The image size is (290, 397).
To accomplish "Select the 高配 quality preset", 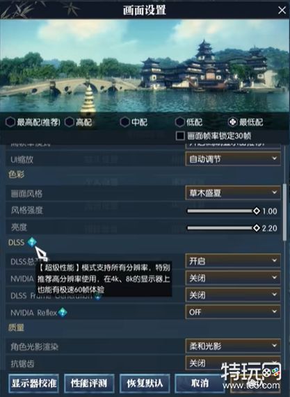I will pos(78,122).
